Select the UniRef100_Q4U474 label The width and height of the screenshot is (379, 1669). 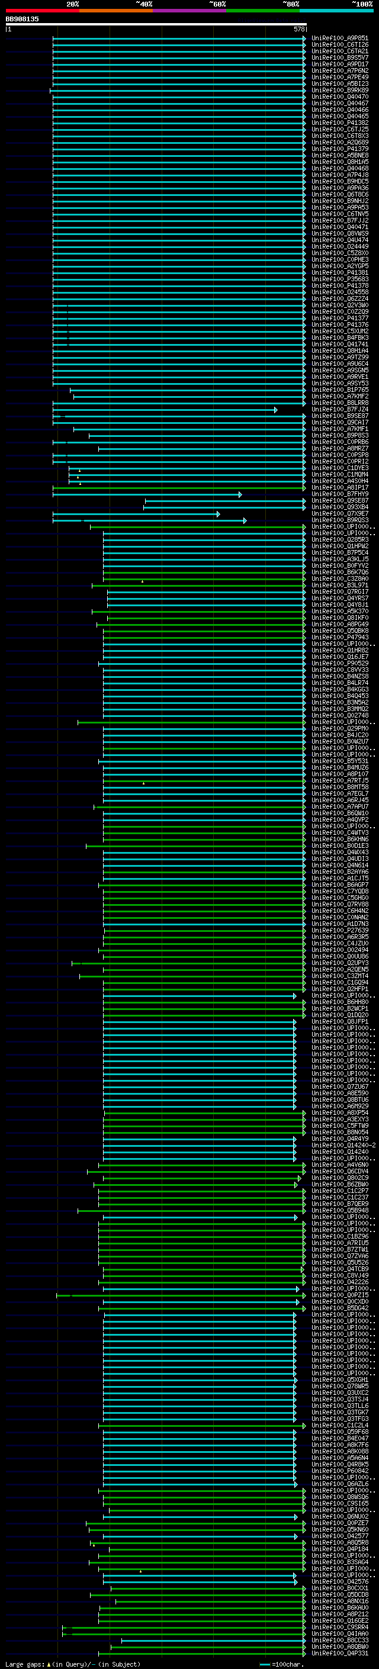click(x=339, y=240)
